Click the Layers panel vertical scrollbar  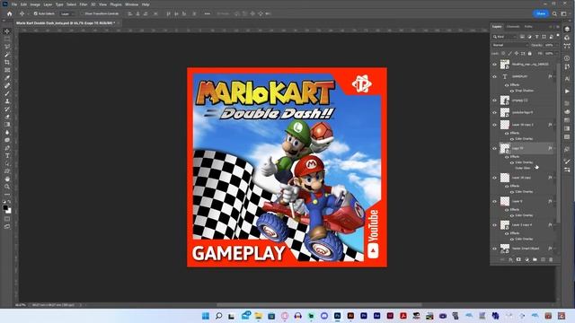click(x=558, y=143)
